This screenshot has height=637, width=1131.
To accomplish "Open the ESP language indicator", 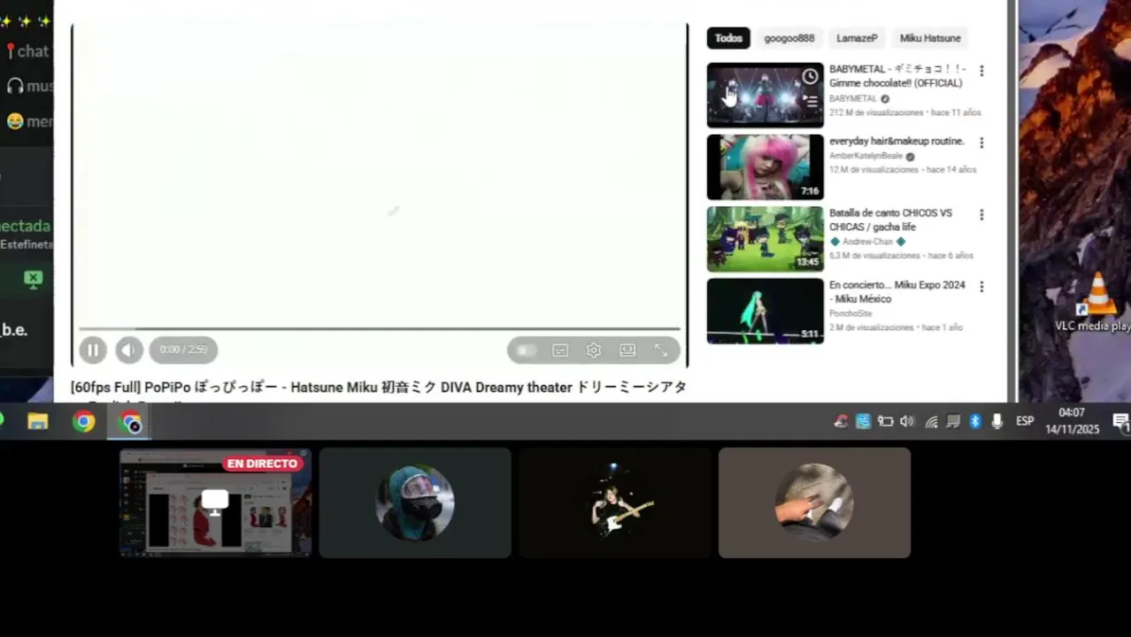I will point(1025,421).
